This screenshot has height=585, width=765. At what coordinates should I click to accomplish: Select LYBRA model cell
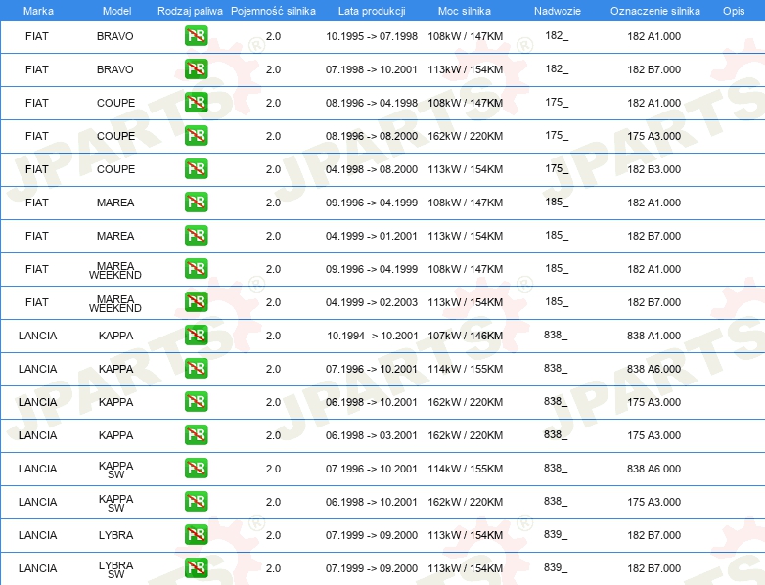pos(115,535)
